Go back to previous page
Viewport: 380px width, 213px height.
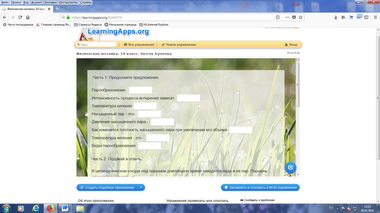pos(5,17)
